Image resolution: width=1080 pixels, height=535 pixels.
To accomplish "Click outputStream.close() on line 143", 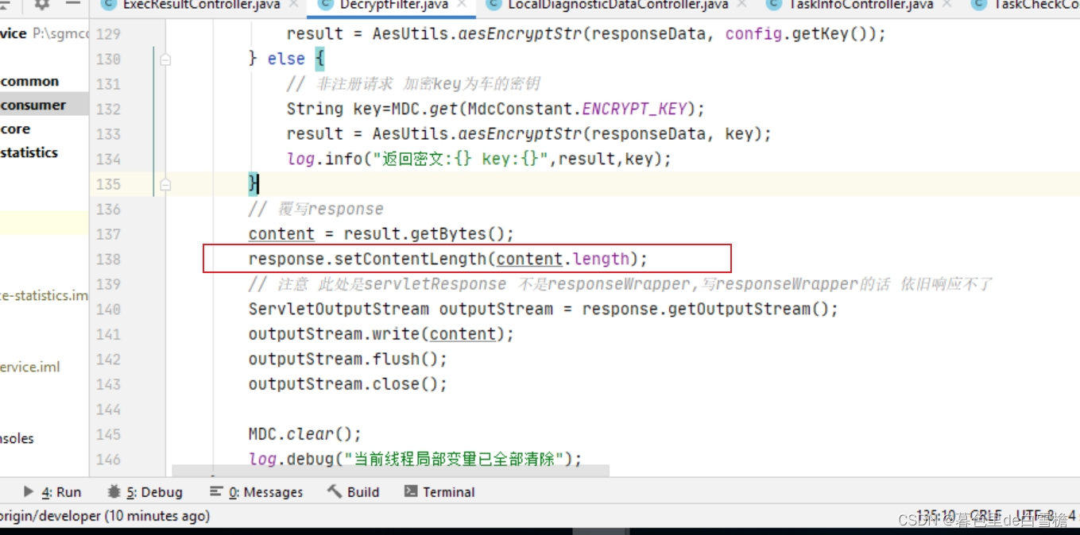I will [348, 384].
